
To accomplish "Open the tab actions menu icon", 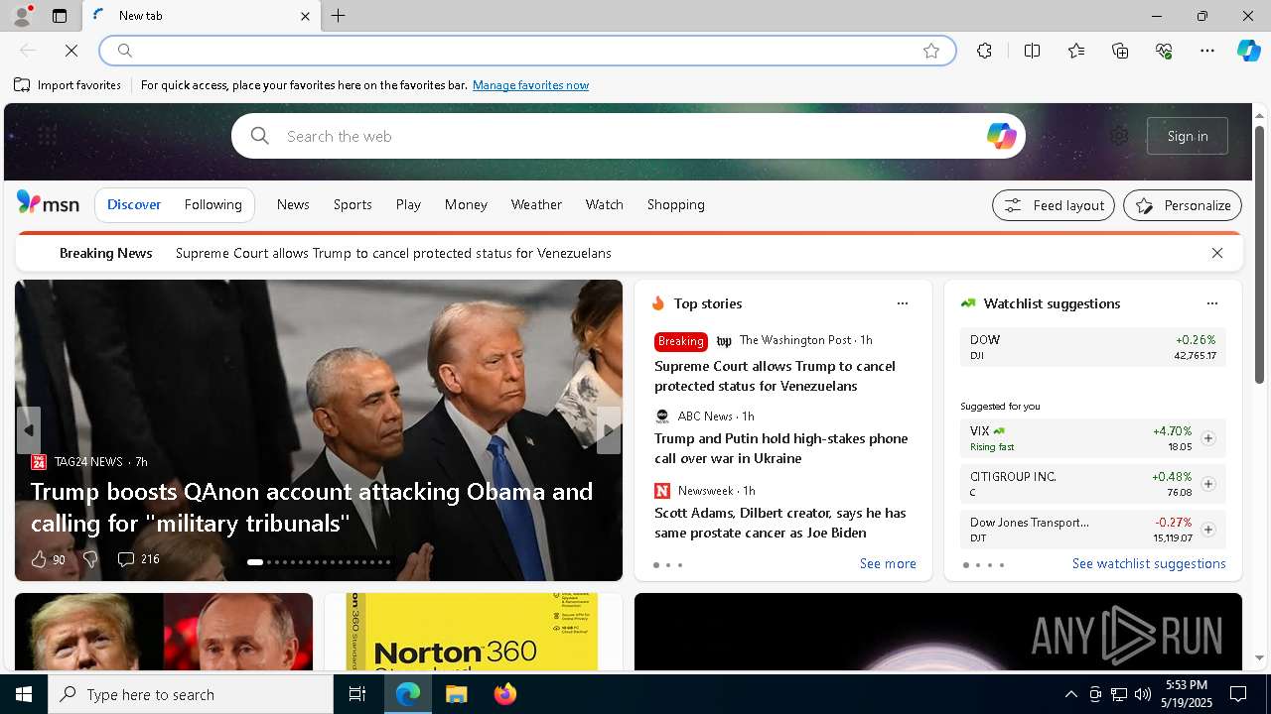I will 60,16.
